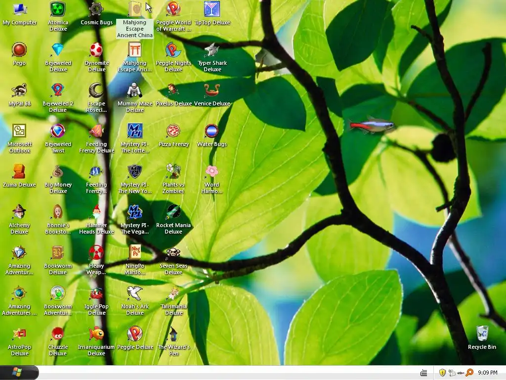Click the Cosmic Bugs desktop icon

click(96, 9)
